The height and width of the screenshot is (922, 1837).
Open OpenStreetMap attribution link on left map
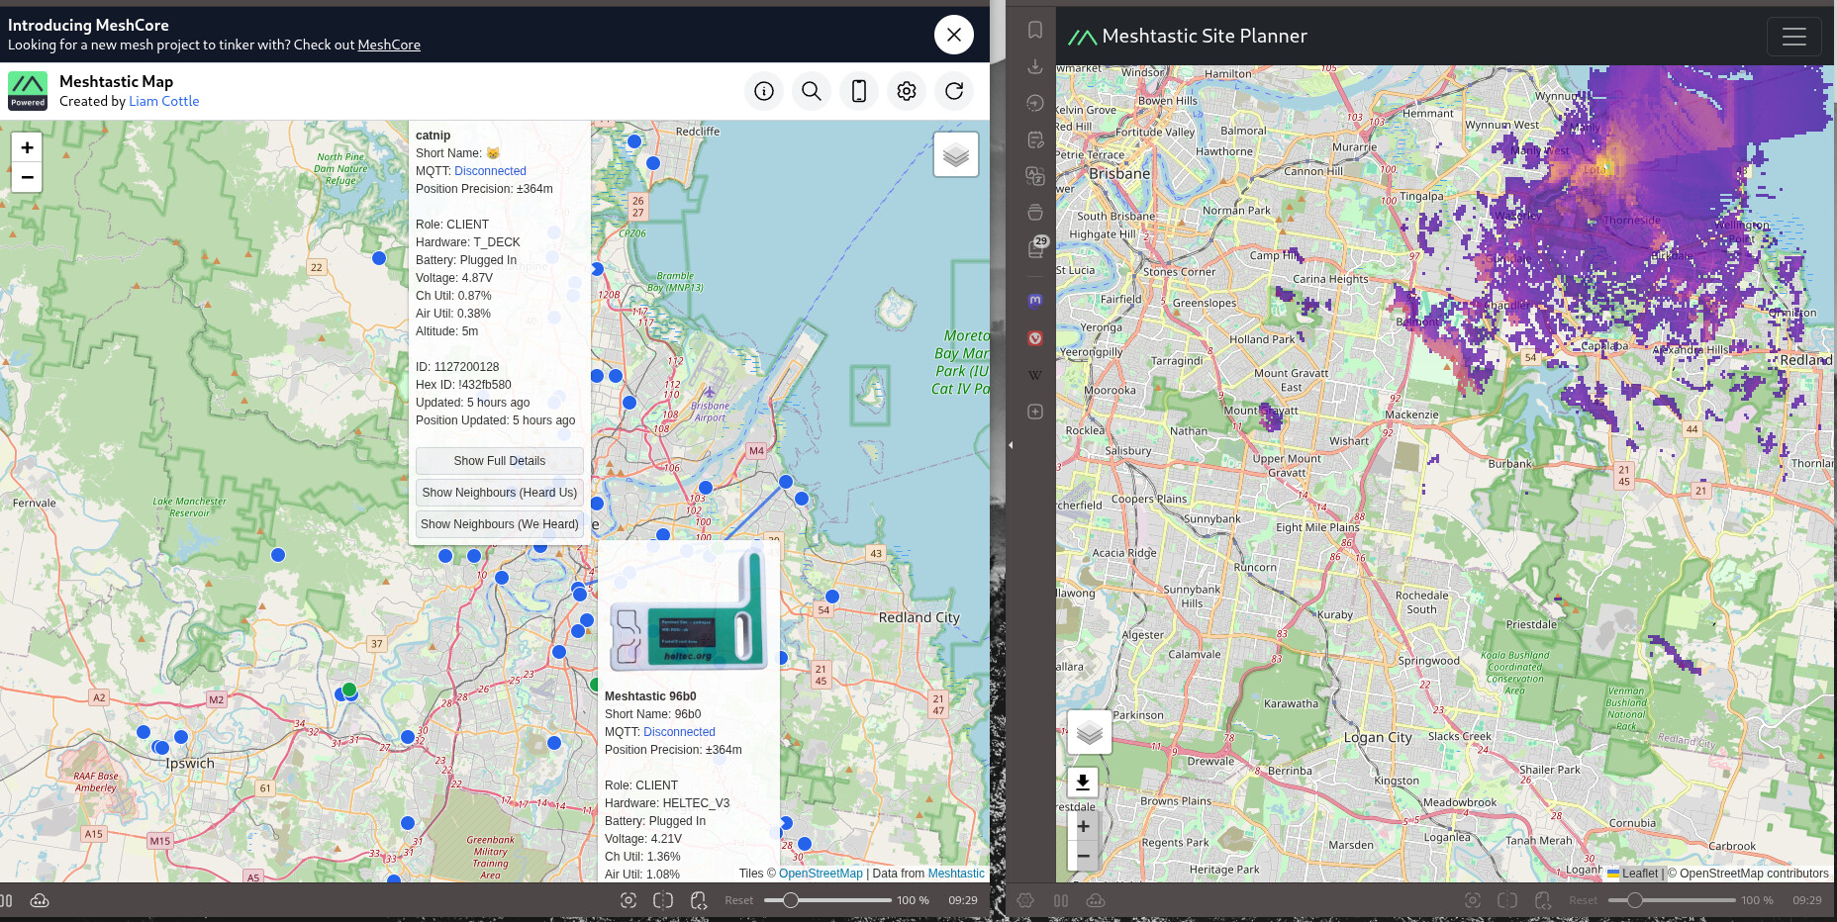click(x=821, y=874)
